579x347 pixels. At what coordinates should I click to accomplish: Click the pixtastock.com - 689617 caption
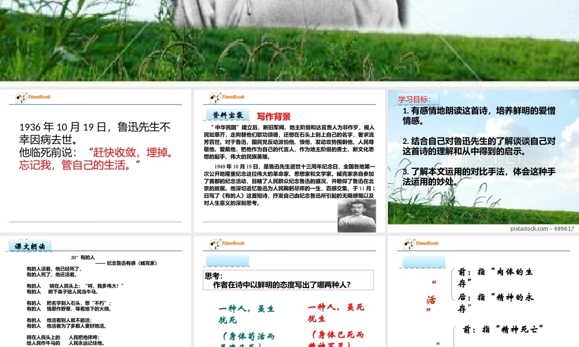542,228
